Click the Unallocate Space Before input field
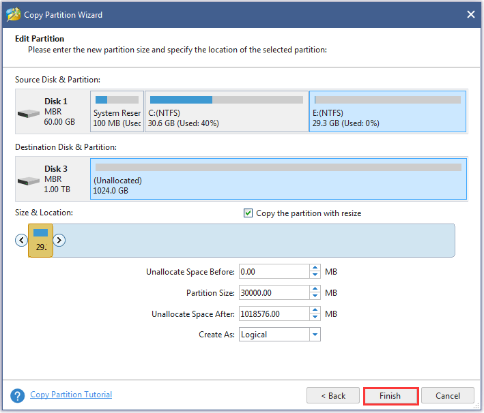Screen dimensions: 484x413 [274, 271]
